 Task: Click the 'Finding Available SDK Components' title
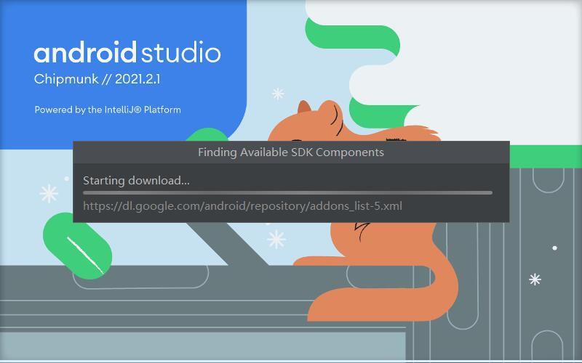291,152
